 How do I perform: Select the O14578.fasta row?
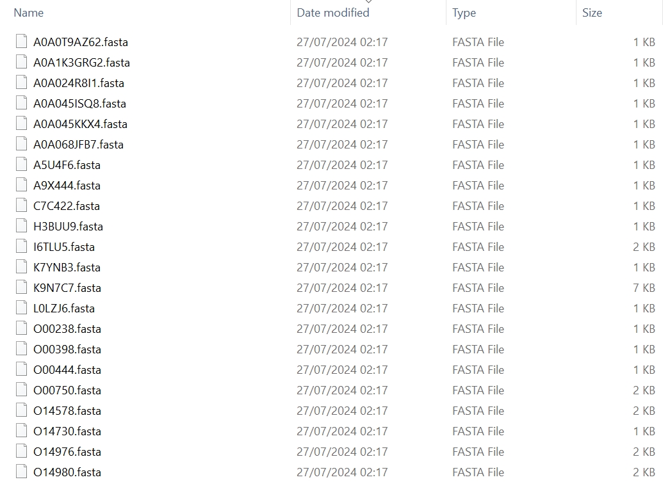[335, 410]
